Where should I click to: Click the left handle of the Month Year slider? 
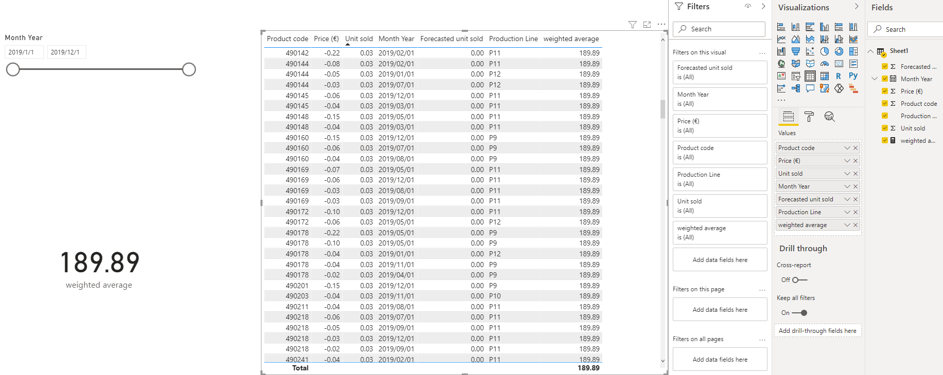(13, 69)
